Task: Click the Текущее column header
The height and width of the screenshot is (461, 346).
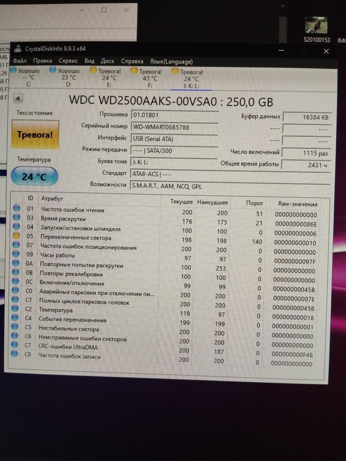Action: 182,202
